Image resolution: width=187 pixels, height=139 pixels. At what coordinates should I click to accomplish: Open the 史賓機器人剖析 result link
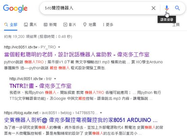pyautogui.click(x=81, y=120)
